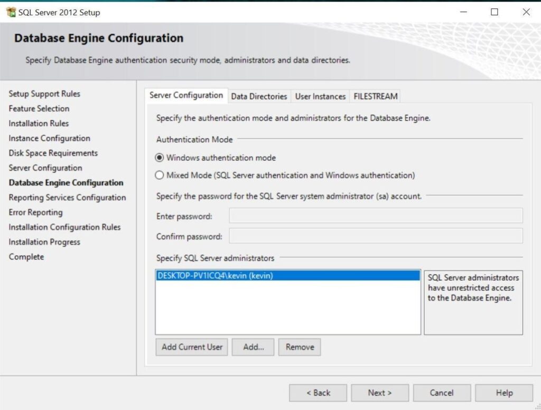
Task: Click the SQL Server Setup icon in the title bar
Action: 11,12
